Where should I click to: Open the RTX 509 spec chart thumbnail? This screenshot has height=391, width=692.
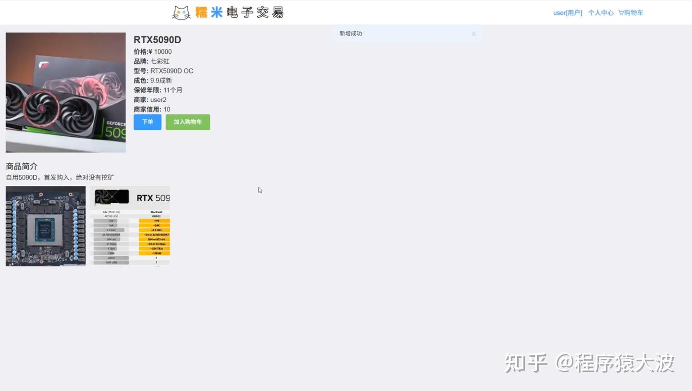(x=130, y=226)
